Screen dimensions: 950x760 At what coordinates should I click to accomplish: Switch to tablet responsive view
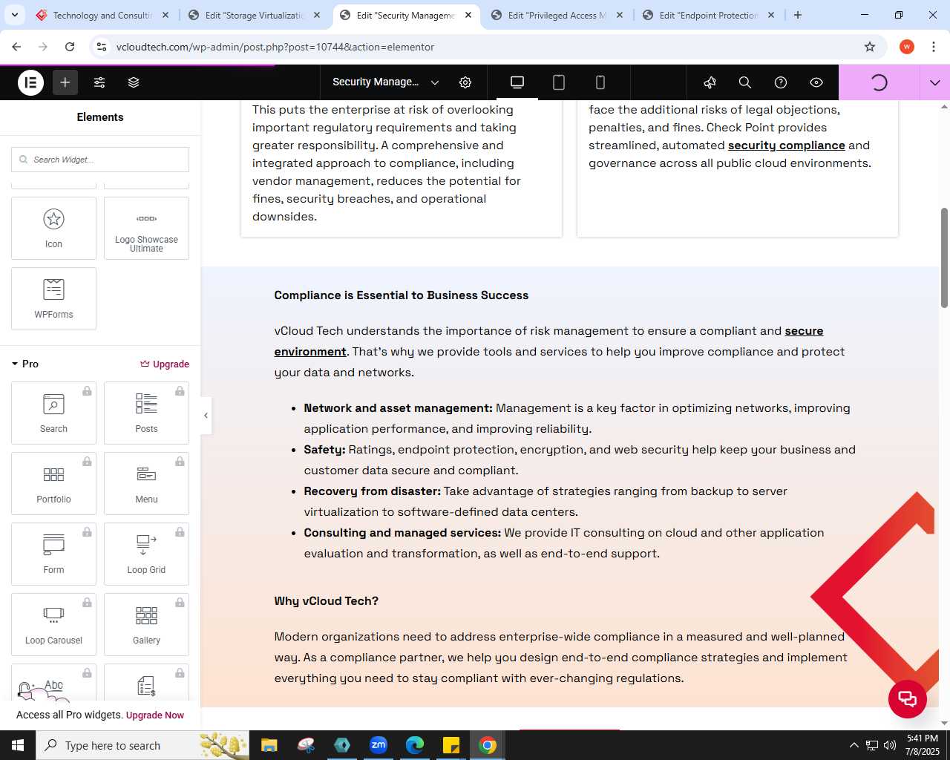[559, 82]
